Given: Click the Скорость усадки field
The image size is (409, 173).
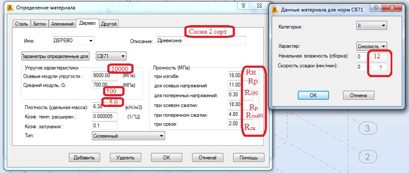Looking at the screenshot, I should [x=372, y=67].
